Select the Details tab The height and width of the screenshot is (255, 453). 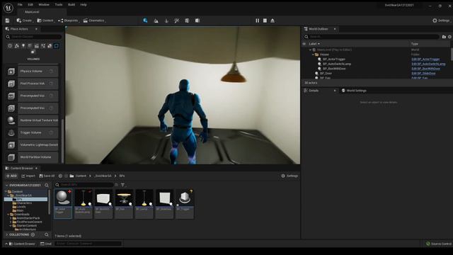point(314,91)
